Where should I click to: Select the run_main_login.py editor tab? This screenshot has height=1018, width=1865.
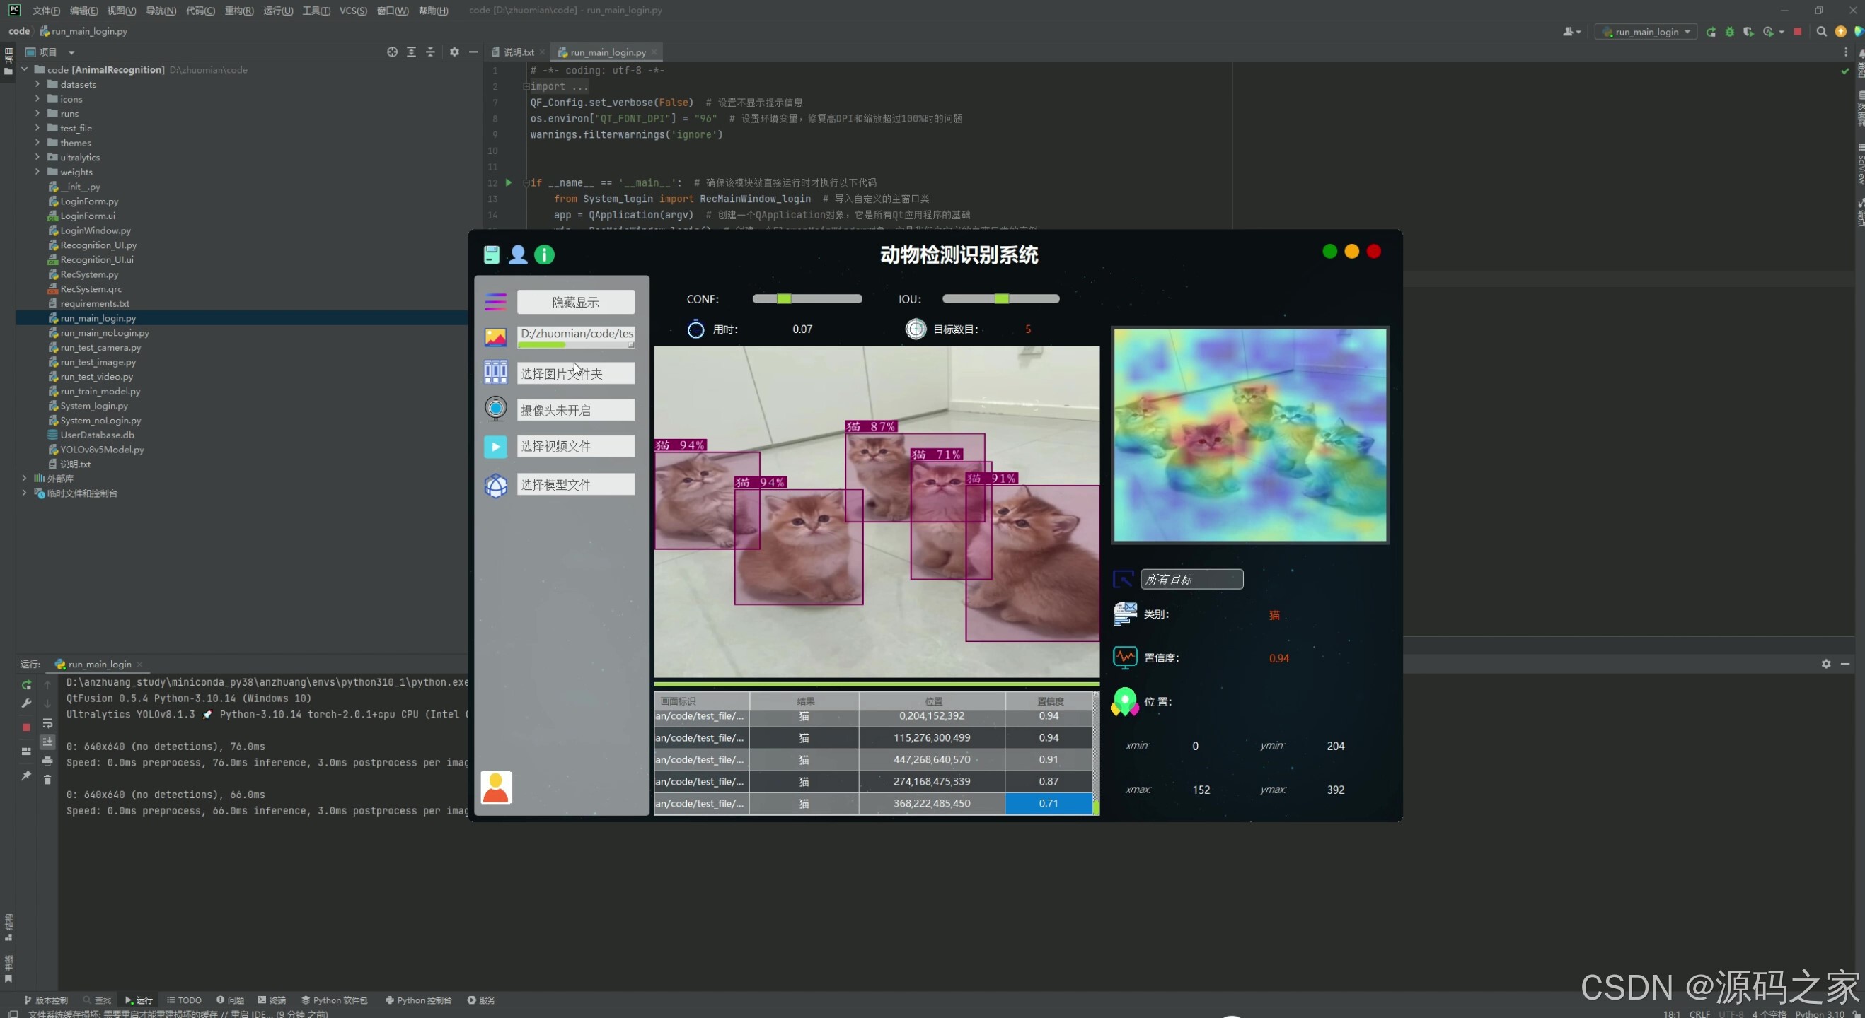(x=608, y=52)
